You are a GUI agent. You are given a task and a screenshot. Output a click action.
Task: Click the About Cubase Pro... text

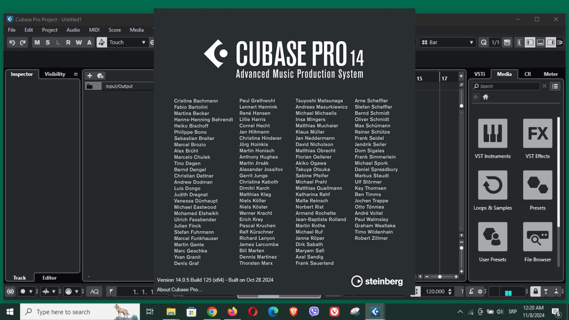tap(179, 289)
